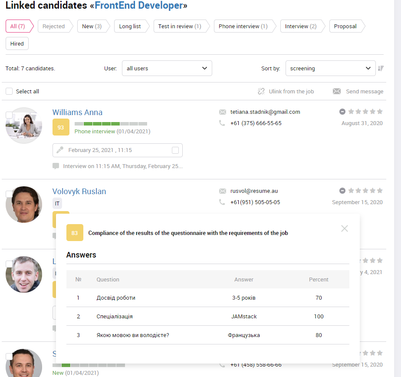Close the questionnaire compliance popup
Image resolution: width=401 pixels, height=377 pixels.
345,228
